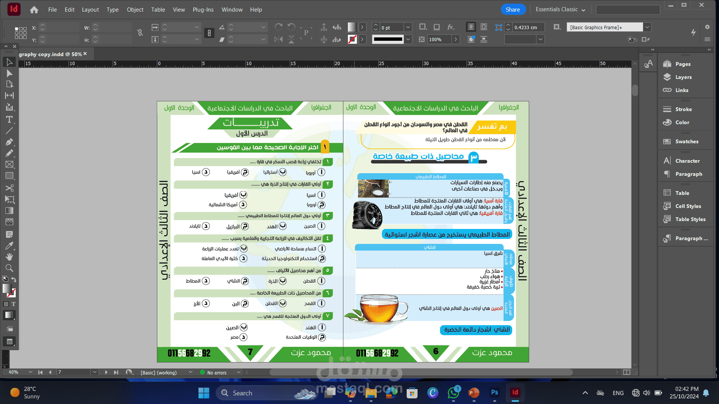Open the Plug-Ins menu
The image size is (719, 404).
coord(203,9)
